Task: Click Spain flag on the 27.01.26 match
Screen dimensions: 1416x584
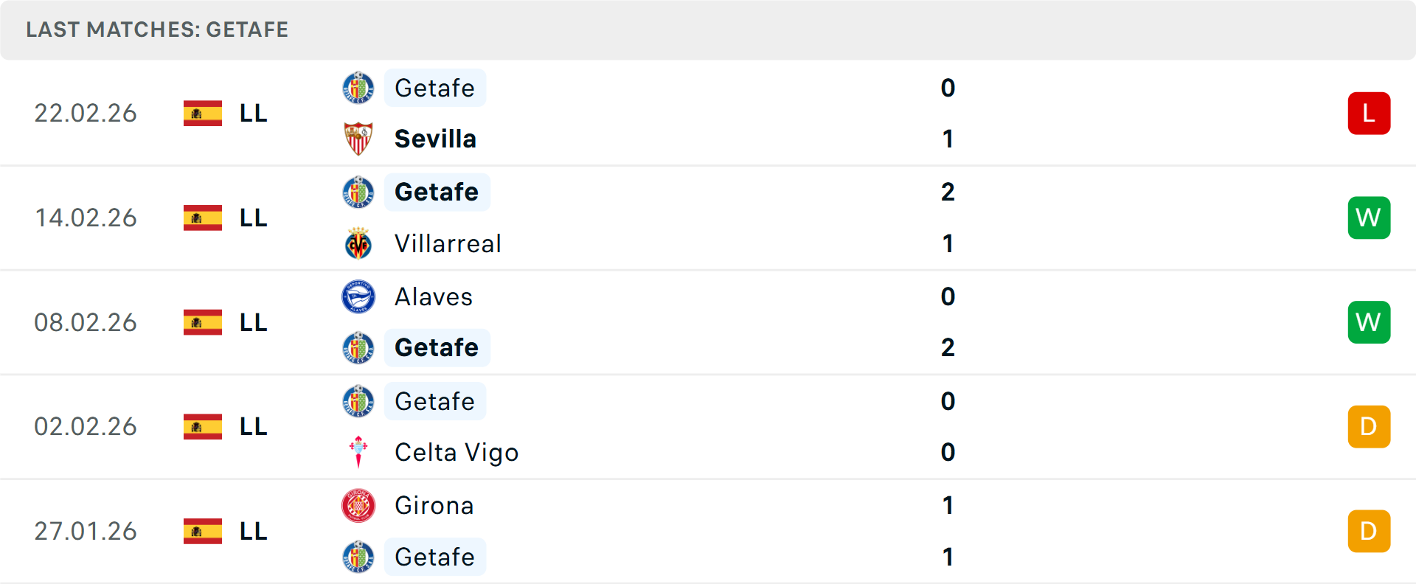Action: [203, 531]
